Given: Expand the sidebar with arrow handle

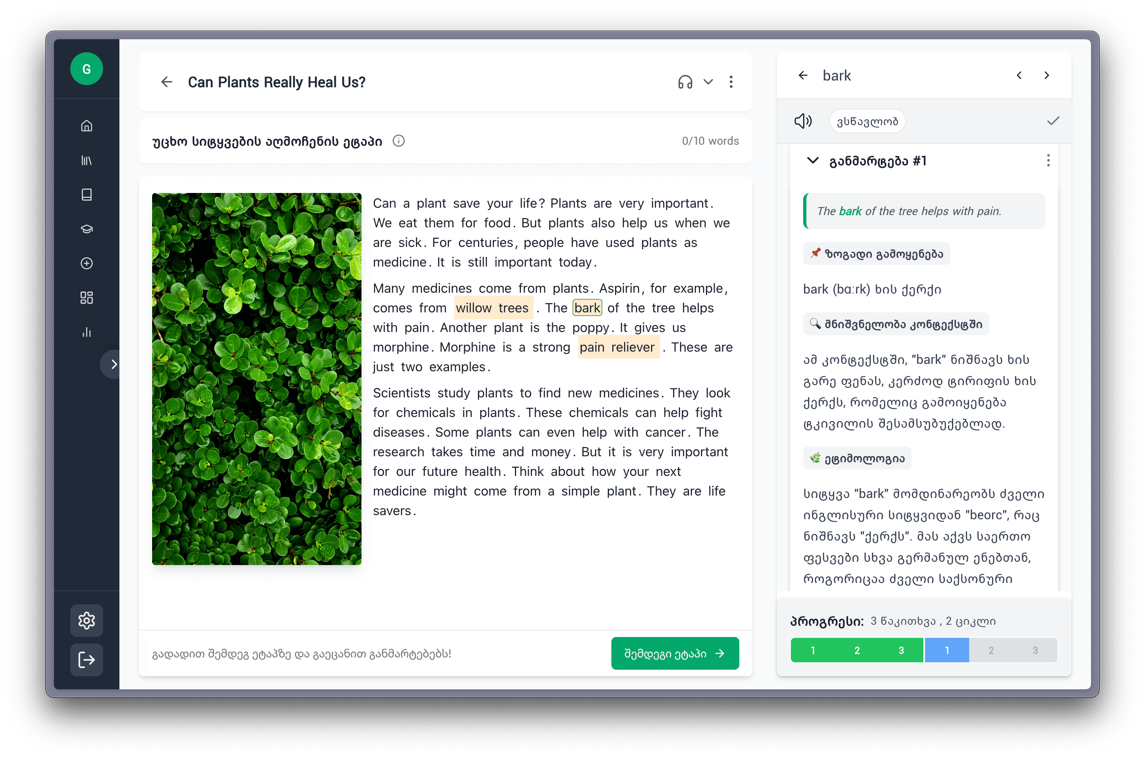Looking at the screenshot, I should click(x=112, y=364).
